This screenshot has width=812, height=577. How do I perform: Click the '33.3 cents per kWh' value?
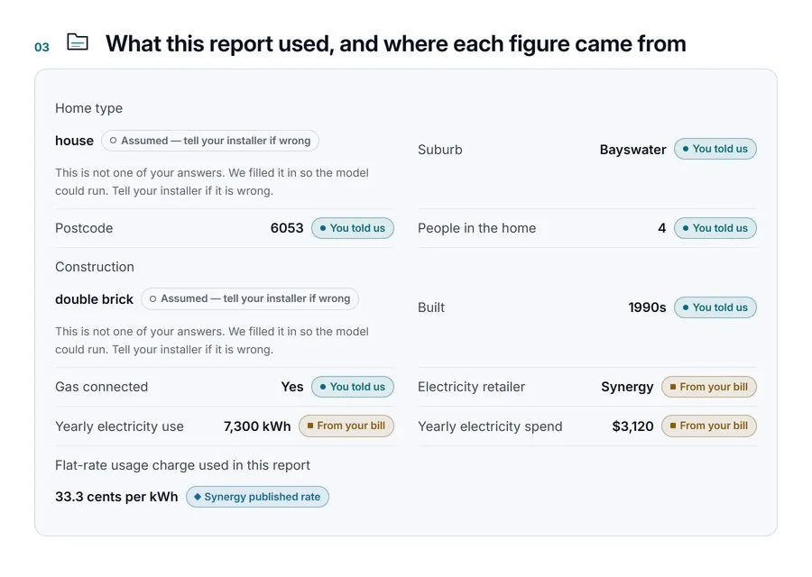(x=116, y=497)
